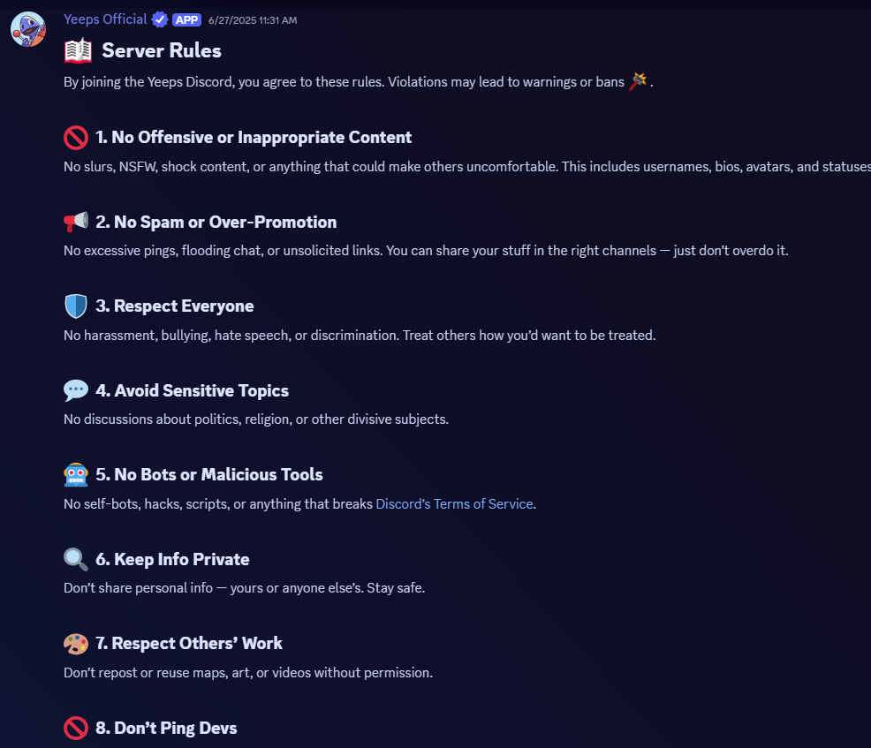Click the speech bubble emoji for rule 4

(x=76, y=390)
